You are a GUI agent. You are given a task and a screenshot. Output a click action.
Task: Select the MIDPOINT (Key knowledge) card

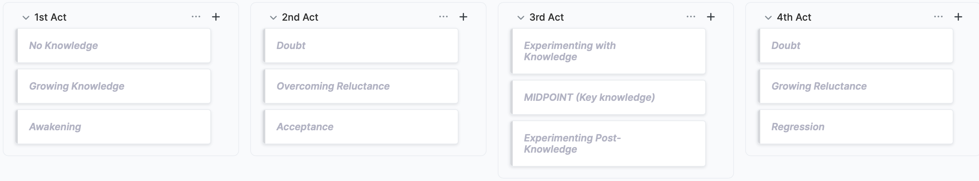[x=608, y=97]
